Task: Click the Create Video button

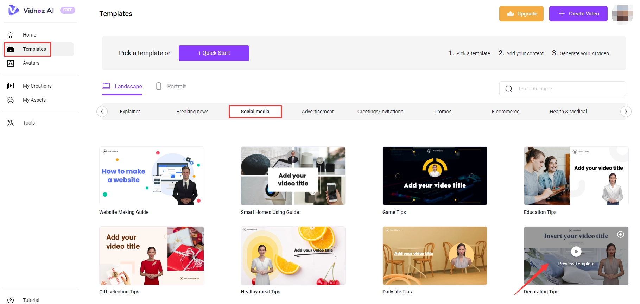Action: click(578, 14)
